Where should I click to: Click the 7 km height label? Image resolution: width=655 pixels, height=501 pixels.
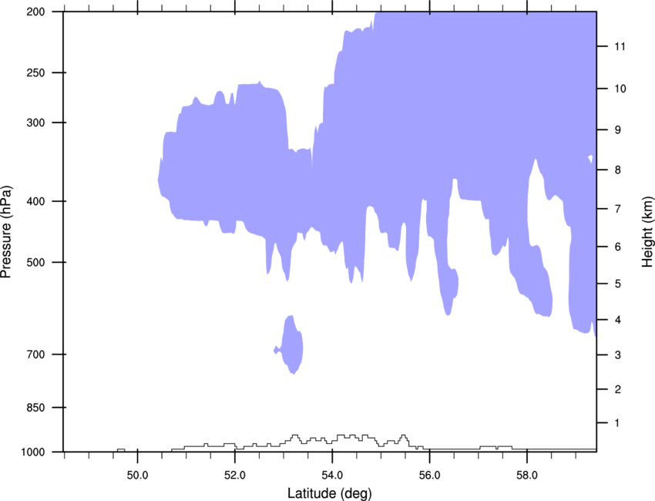coord(618,209)
